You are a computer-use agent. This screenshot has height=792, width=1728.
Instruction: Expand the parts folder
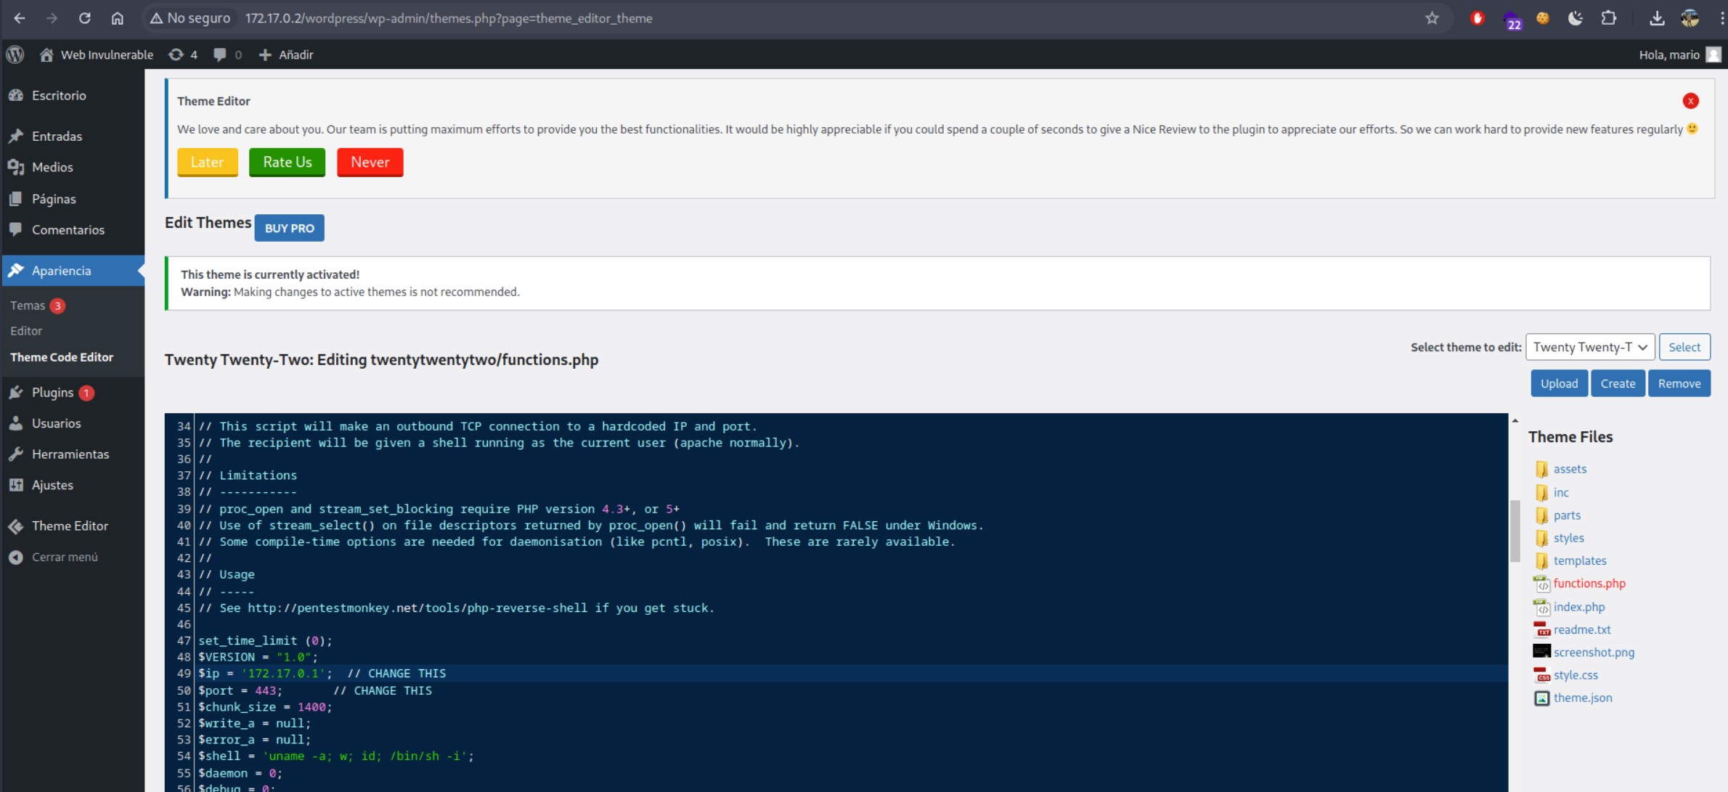(x=1567, y=515)
